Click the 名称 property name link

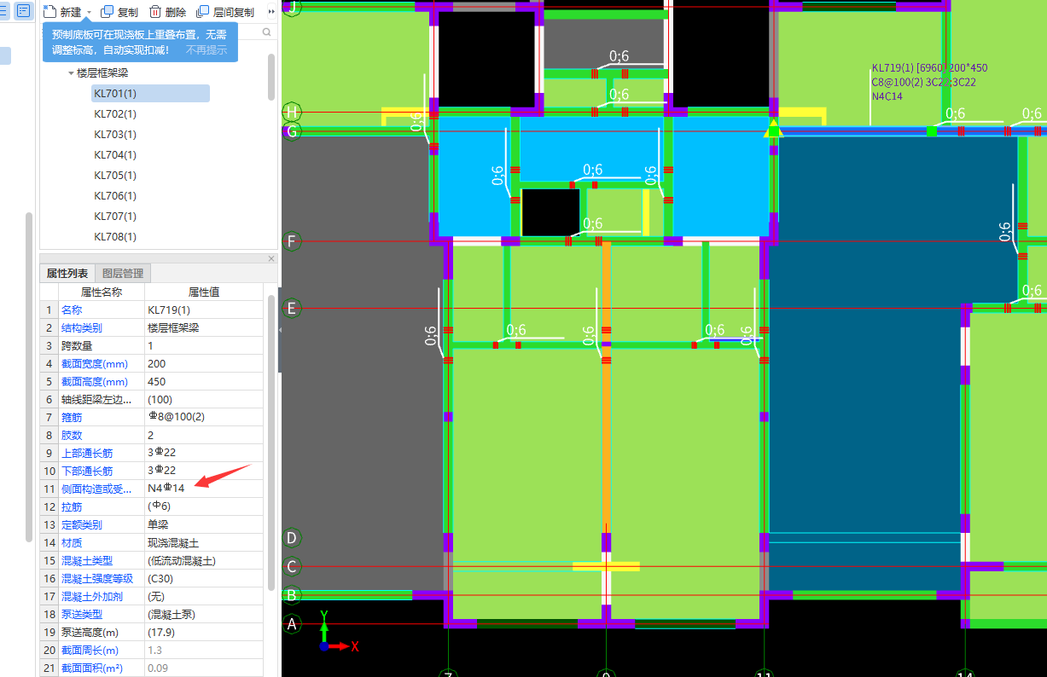(x=71, y=310)
